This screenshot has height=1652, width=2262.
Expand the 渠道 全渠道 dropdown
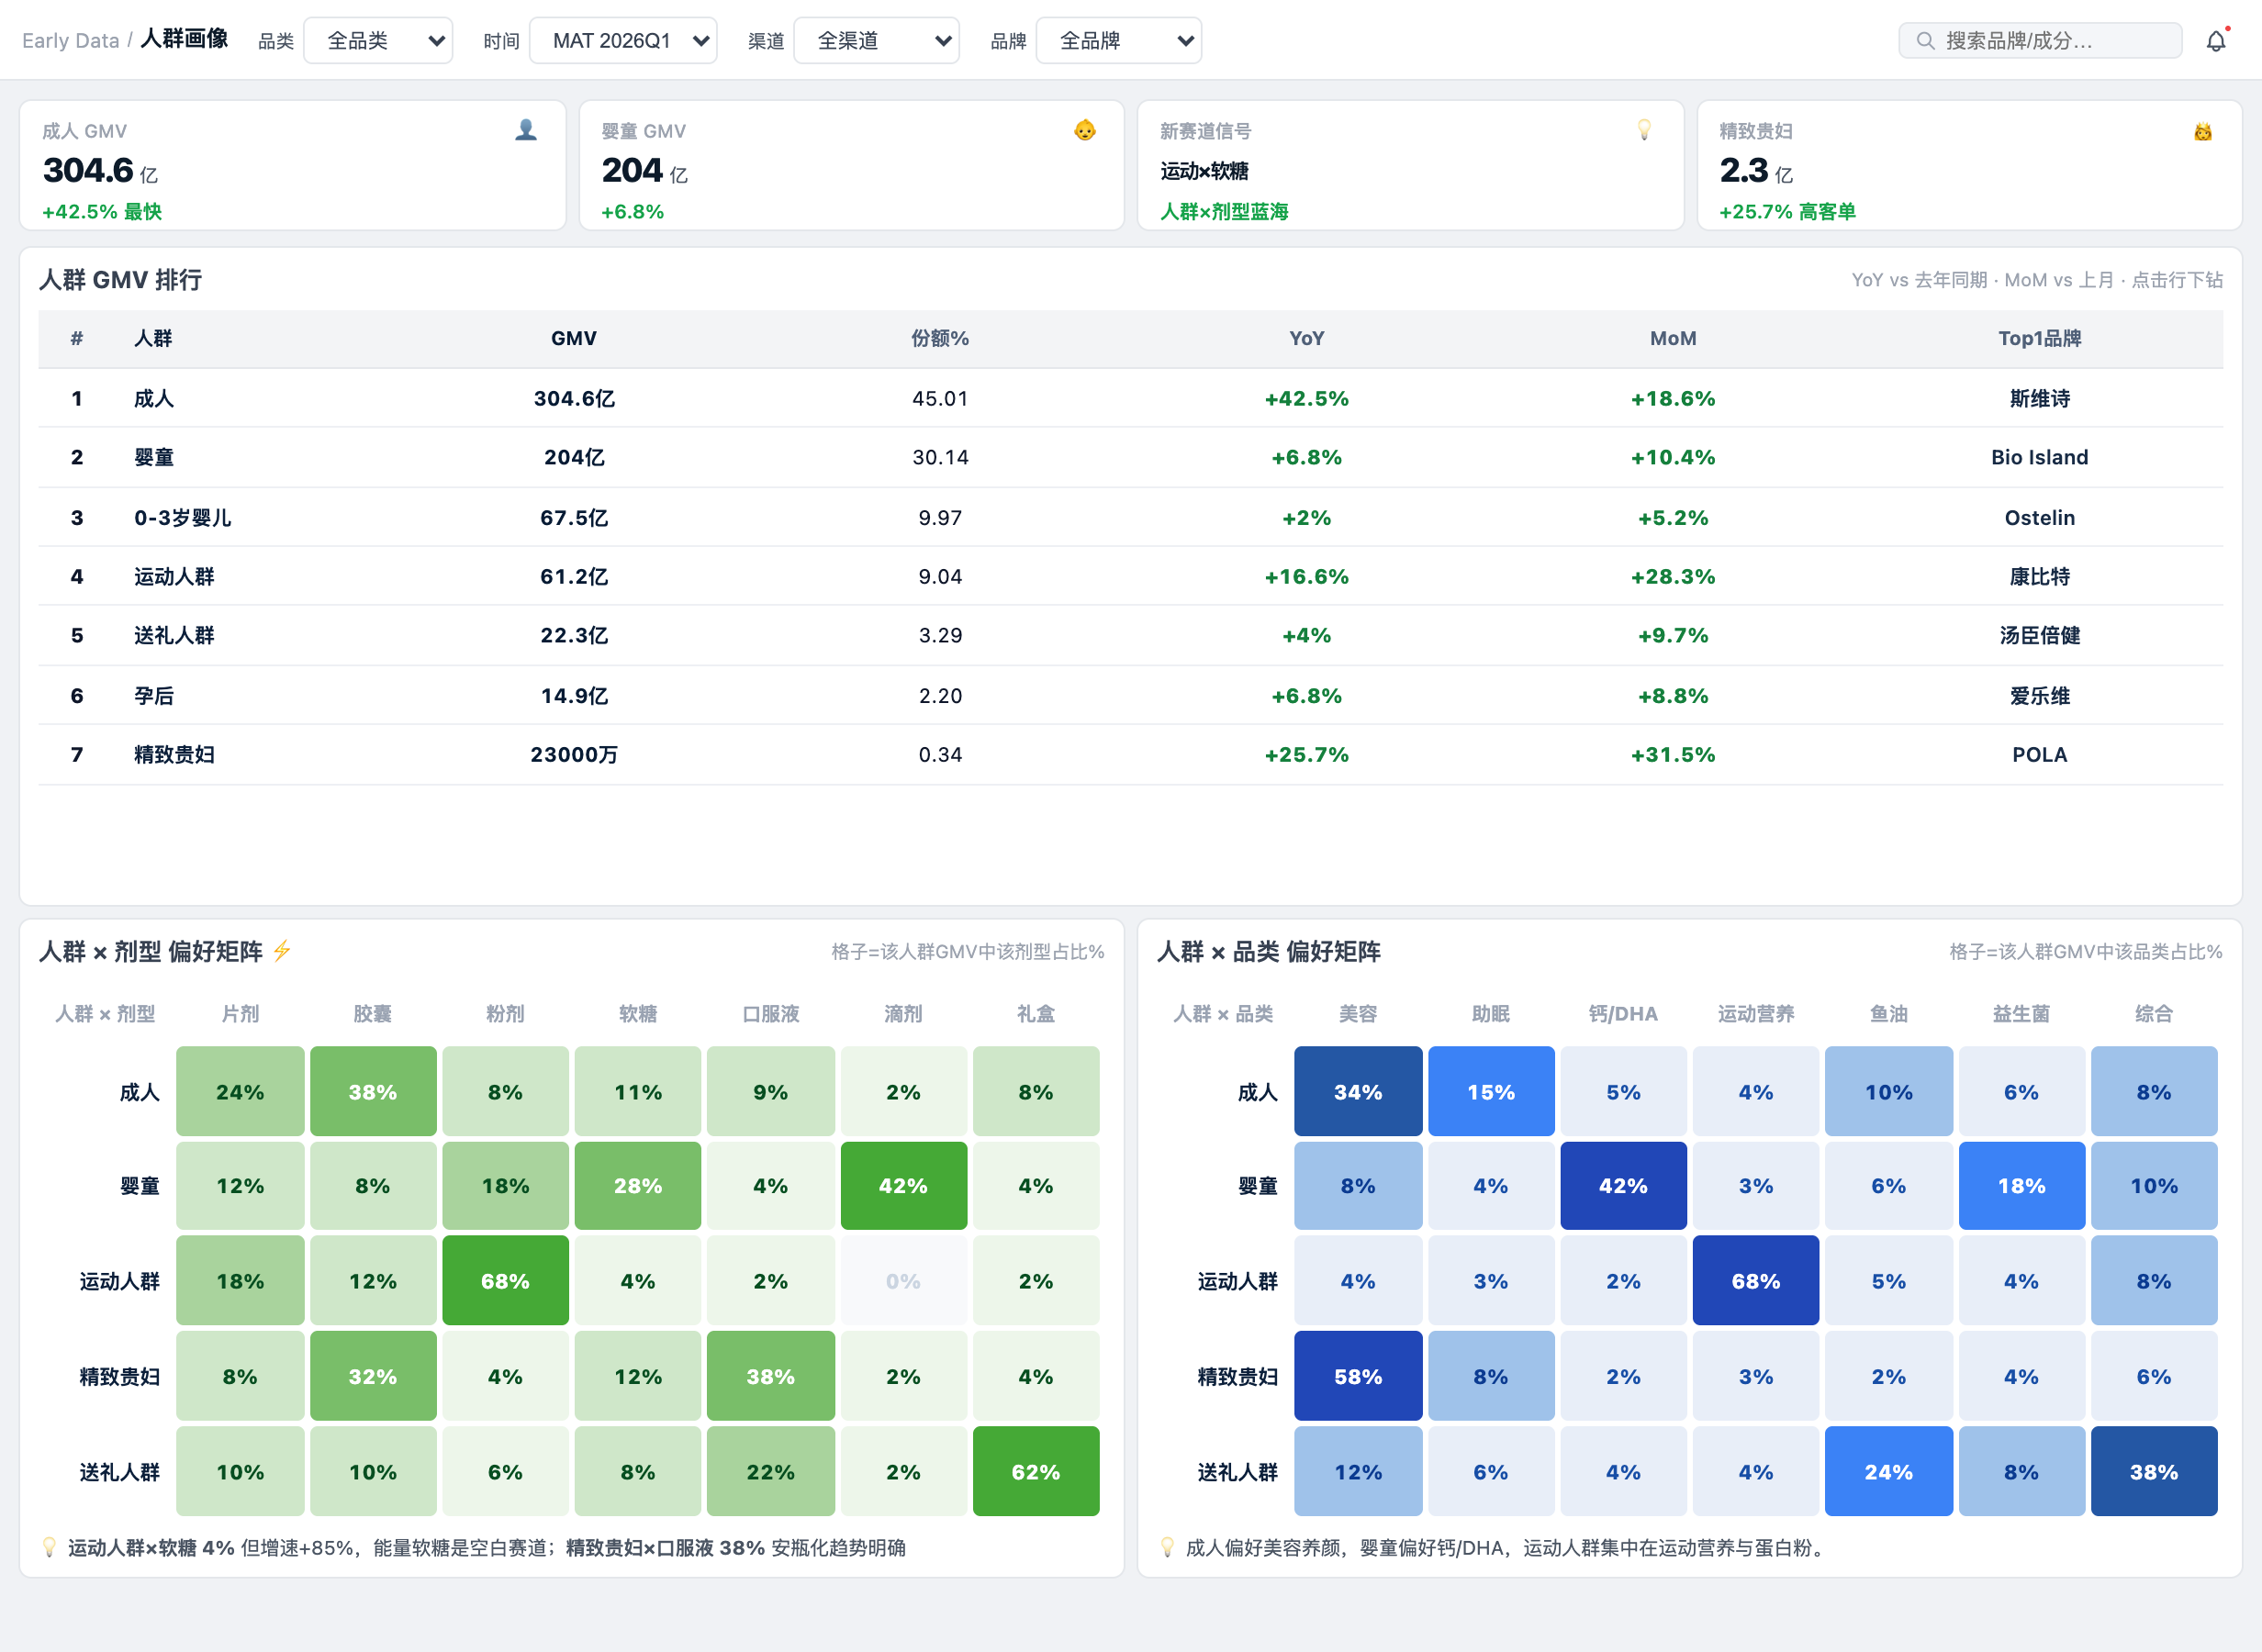coord(877,41)
